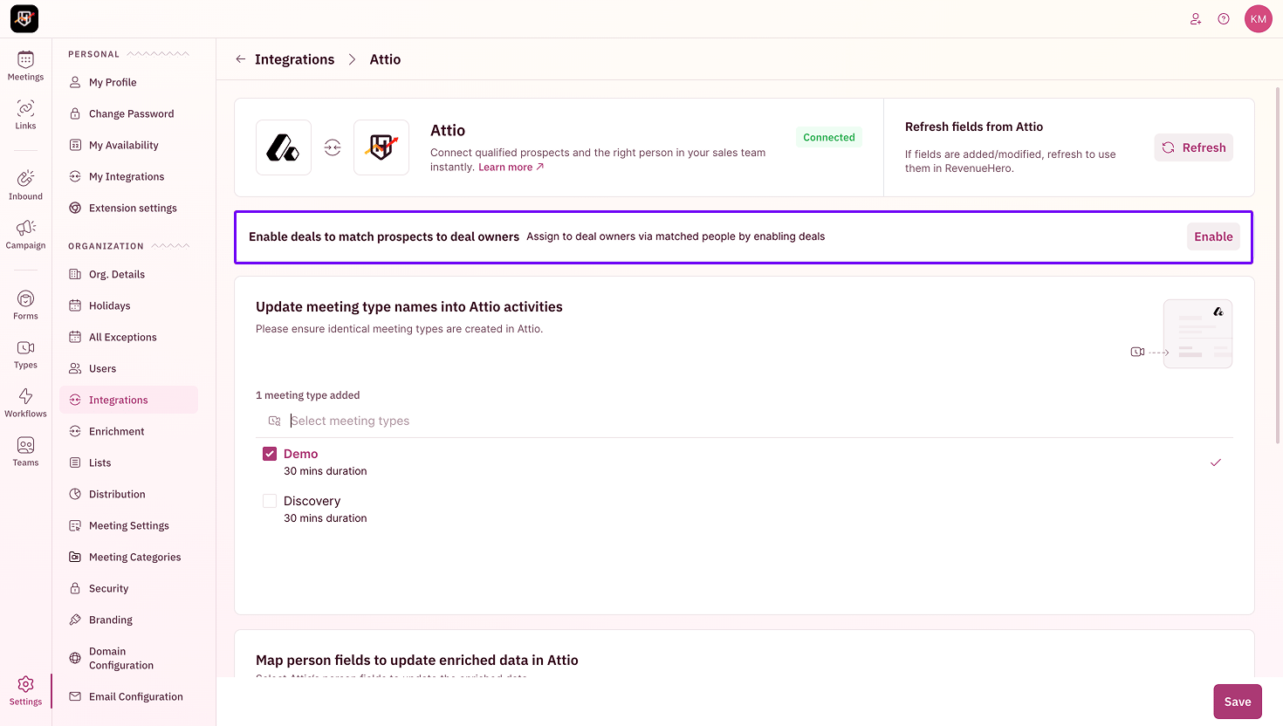This screenshot has width=1283, height=726.
Task: Open Distribution settings
Action: pyautogui.click(x=129, y=494)
